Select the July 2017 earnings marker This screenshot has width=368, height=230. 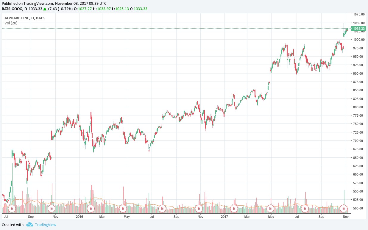click(305, 208)
